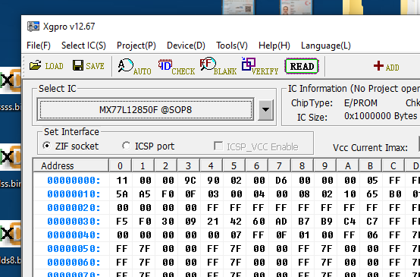Open the Language(L) menu

coord(326,46)
